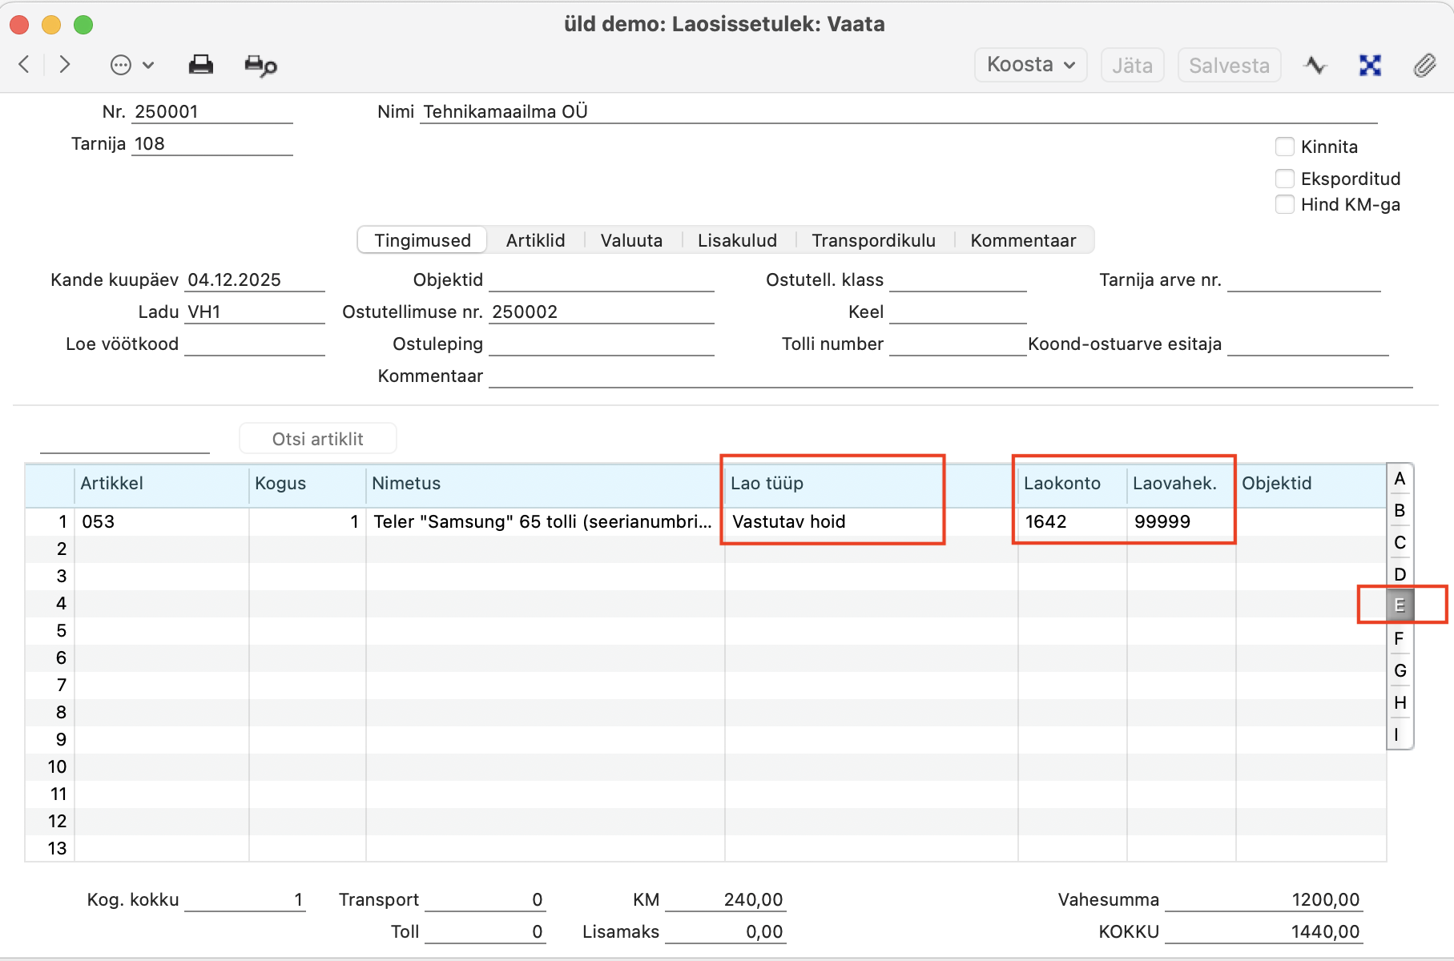This screenshot has height=961, width=1454.
Task: Select the Valuuta tab
Action: click(631, 240)
